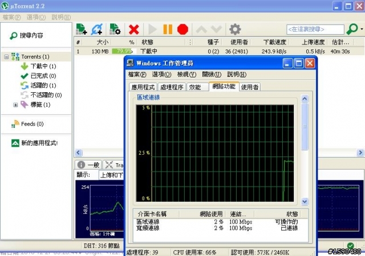Switch to 效能 tab in Task Manager
This screenshot has height=256, width=365.
tap(197, 87)
